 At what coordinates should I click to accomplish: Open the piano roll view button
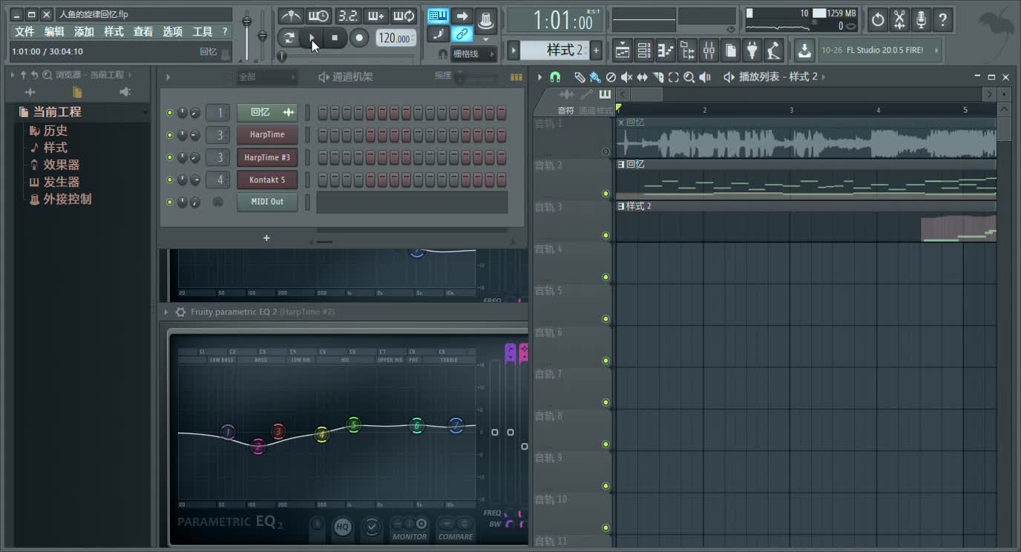tap(666, 50)
